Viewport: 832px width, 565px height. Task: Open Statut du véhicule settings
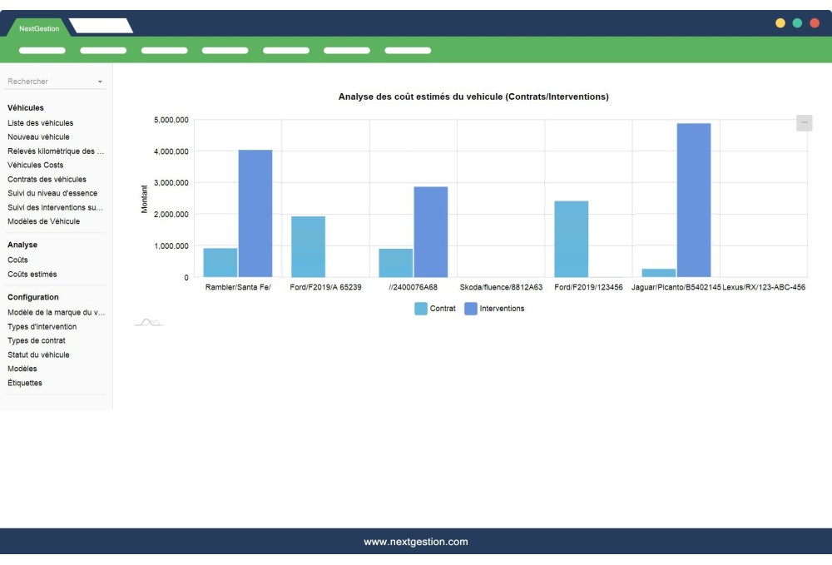pos(38,354)
